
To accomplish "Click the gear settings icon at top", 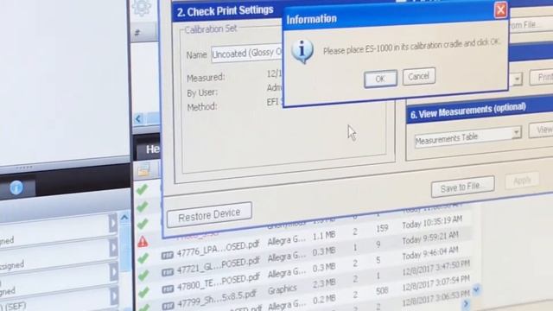I will pyautogui.click(x=142, y=8).
